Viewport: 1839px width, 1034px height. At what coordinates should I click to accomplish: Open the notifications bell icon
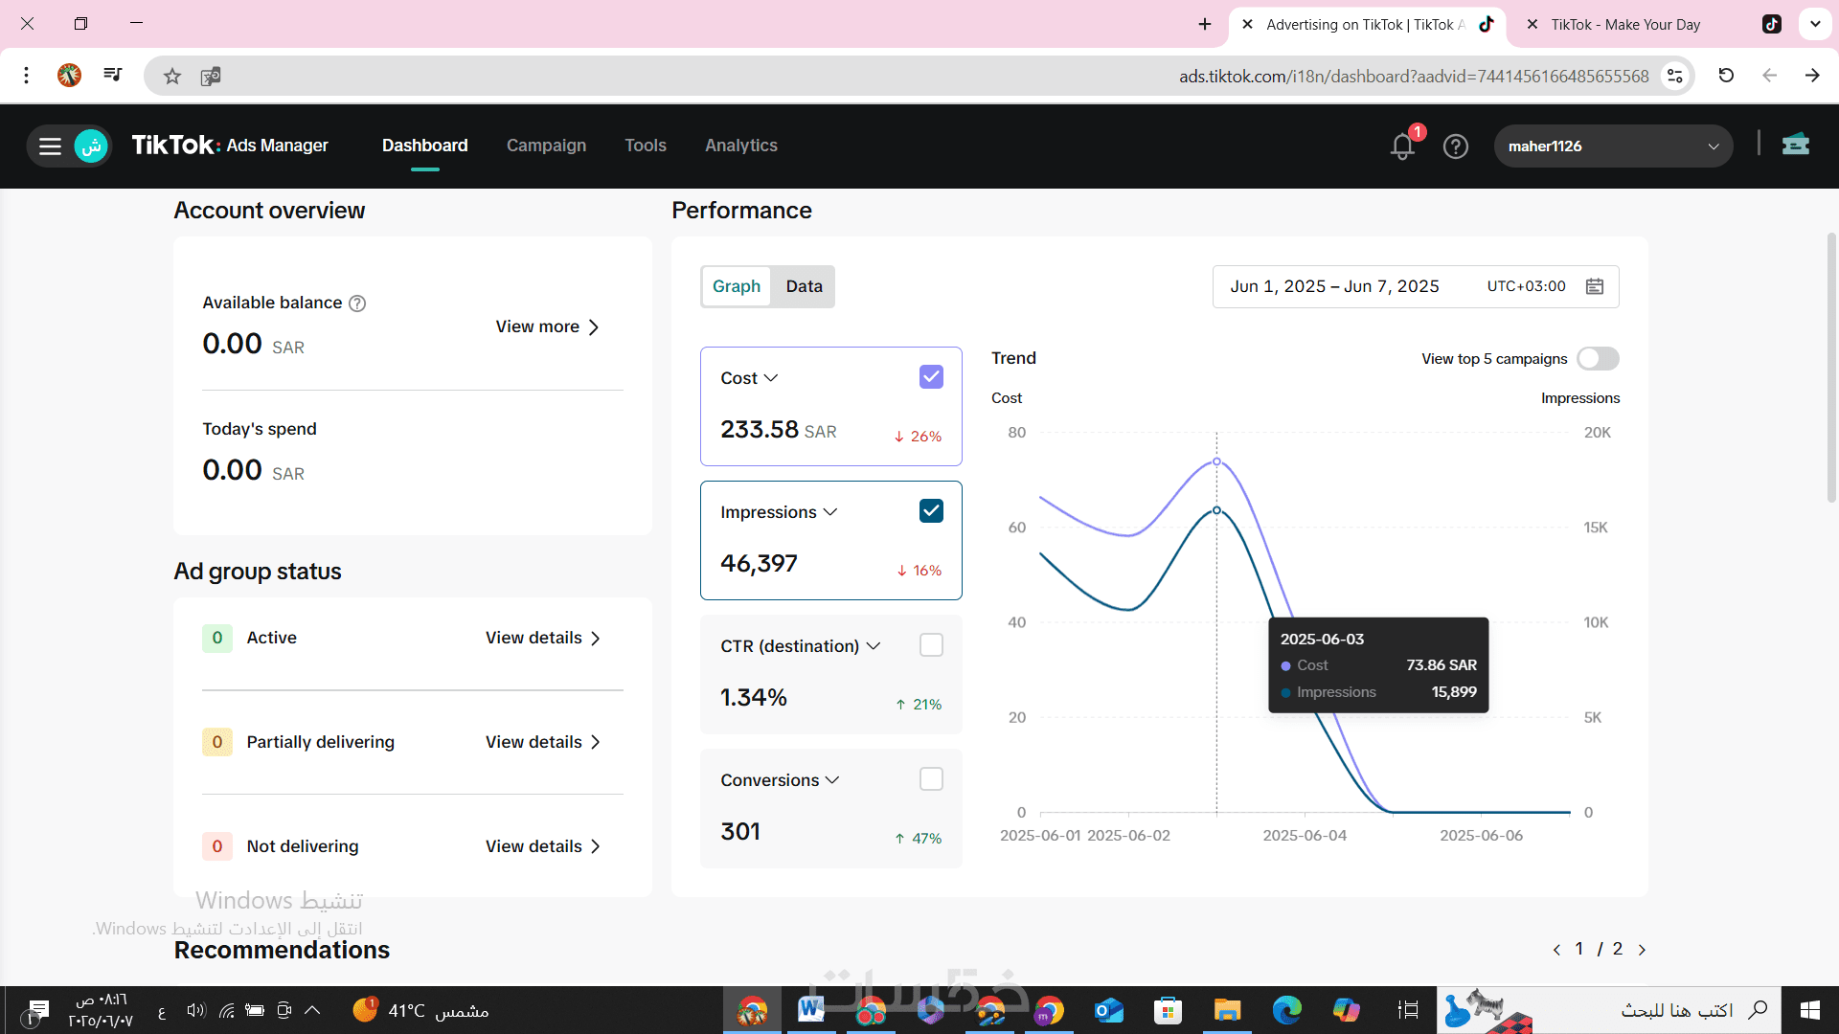pyautogui.click(x=1402, y=146)
